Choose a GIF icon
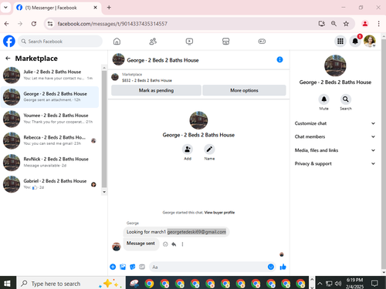The image size is (386, 289). point(142,267)
